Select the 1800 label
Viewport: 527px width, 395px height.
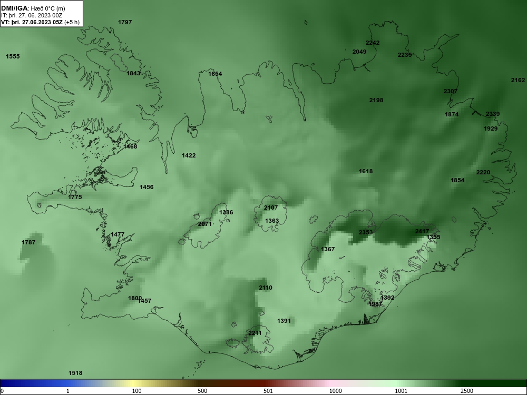coord(135,298)
